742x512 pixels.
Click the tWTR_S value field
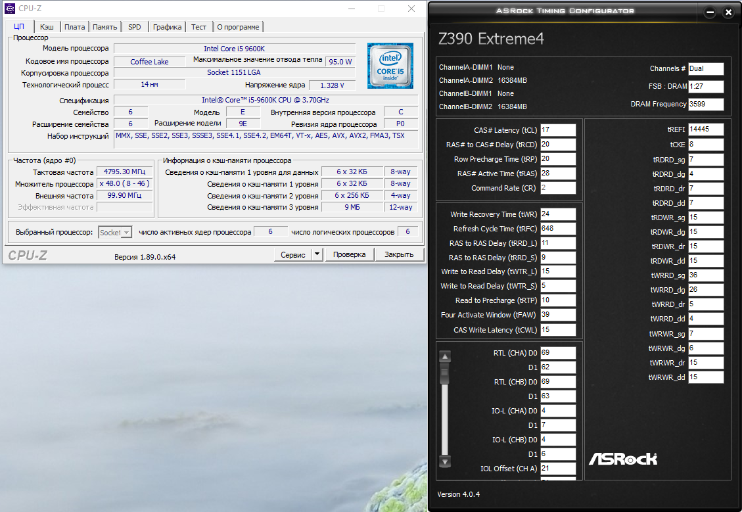pos(558,286)
